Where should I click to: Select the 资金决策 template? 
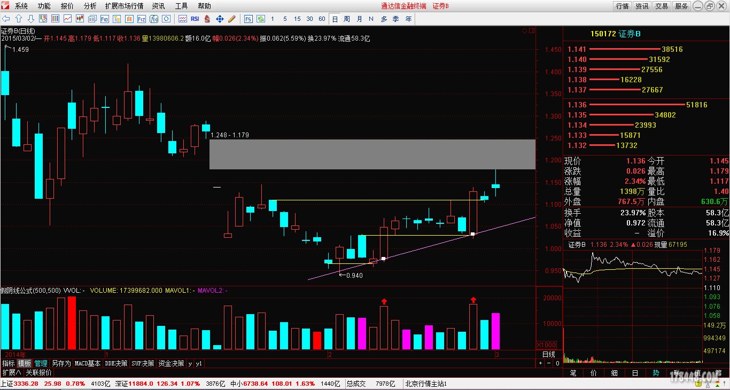(171, 363)
